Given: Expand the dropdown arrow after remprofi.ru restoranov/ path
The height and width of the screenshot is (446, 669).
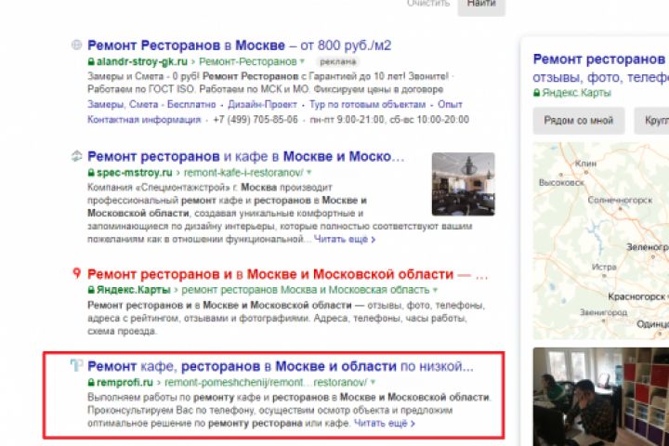Looking at the screenshot, I should click(x=373, y=382).
